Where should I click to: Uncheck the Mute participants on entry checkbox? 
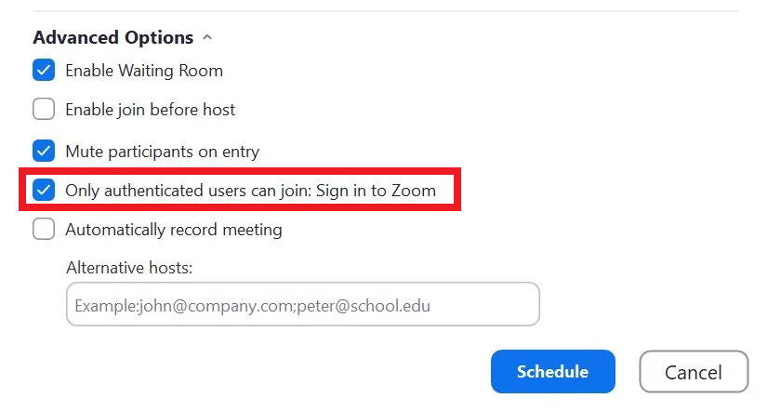pyautogui.click(x=44, y=151)
